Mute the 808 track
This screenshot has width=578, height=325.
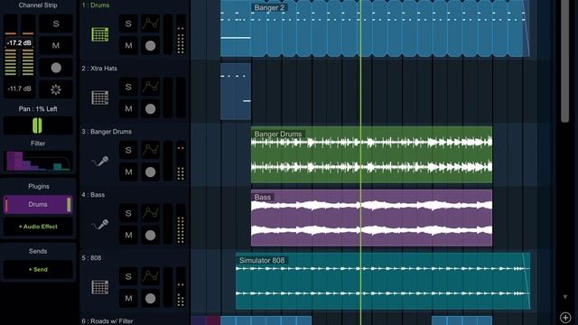click(128, 299)
